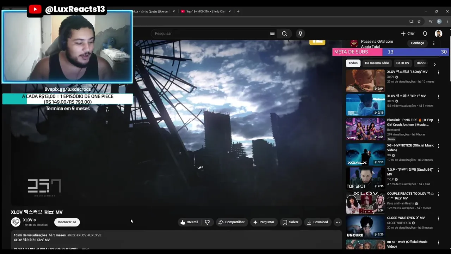Open options for XG HYPNOTIZE video
This screenshot has height=254, width=451.
438,146
